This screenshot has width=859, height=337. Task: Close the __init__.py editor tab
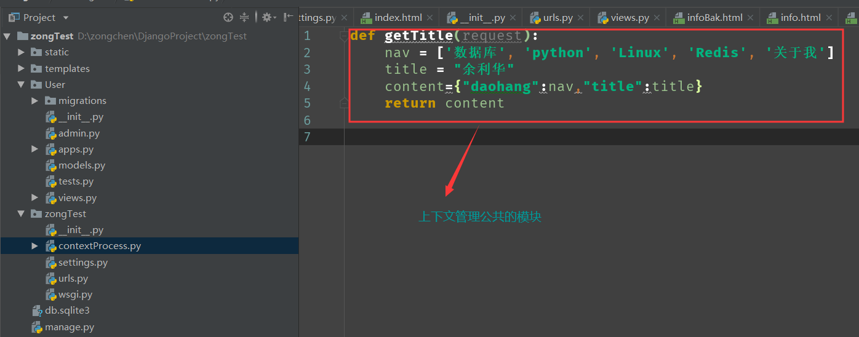(x=513, y=18)
